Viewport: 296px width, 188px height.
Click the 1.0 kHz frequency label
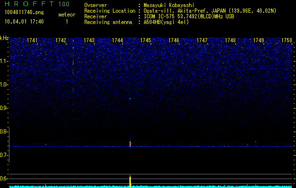pos(4,85)
